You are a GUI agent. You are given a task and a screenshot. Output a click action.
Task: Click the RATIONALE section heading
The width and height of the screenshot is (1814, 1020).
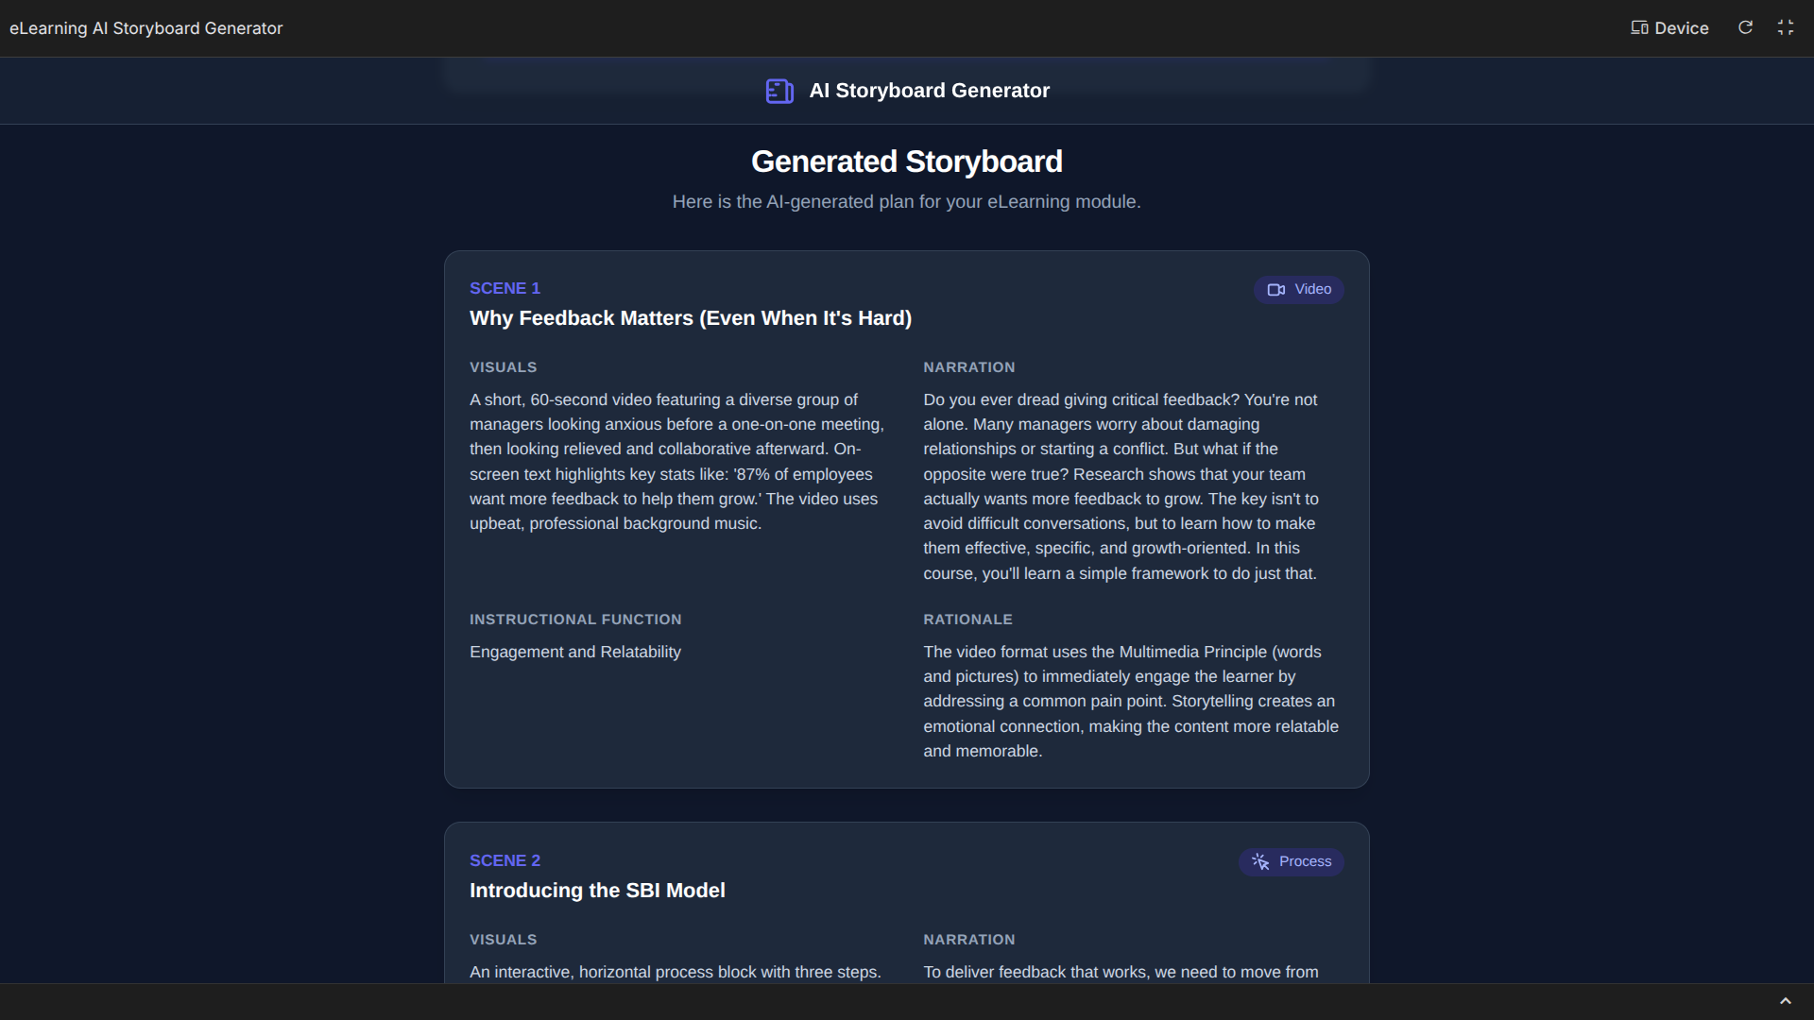click(x=967, y=620)
